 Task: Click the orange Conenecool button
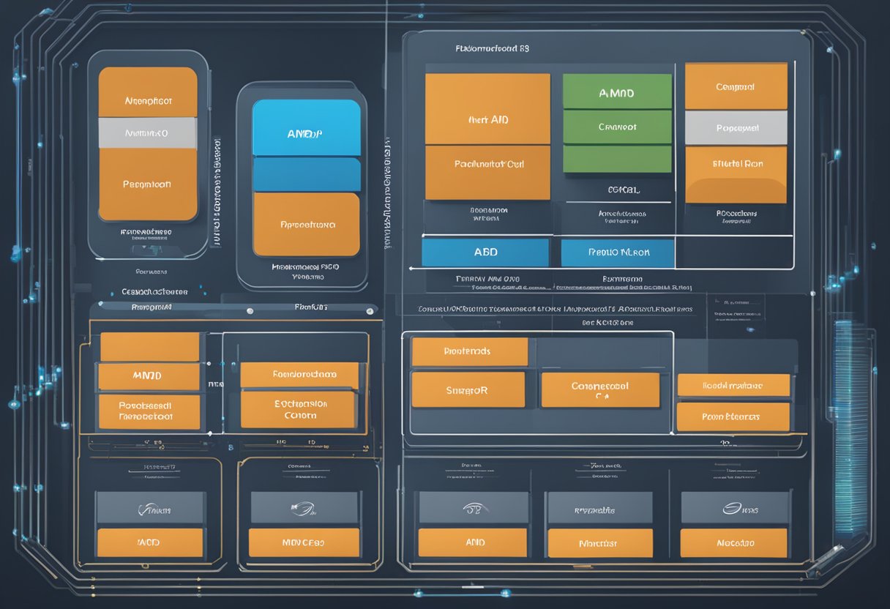(599, 389)
